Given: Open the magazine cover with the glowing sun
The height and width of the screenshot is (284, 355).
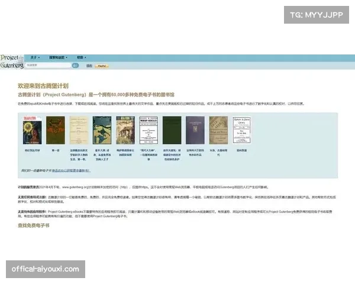Looking at the screenshot, I should [32, 130].
